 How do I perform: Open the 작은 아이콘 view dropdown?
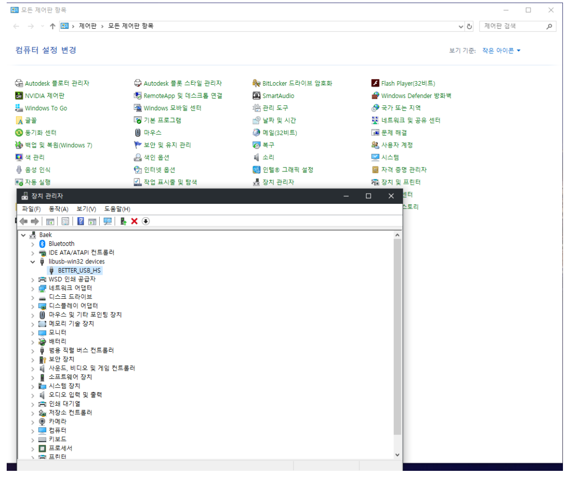[501, 51]
